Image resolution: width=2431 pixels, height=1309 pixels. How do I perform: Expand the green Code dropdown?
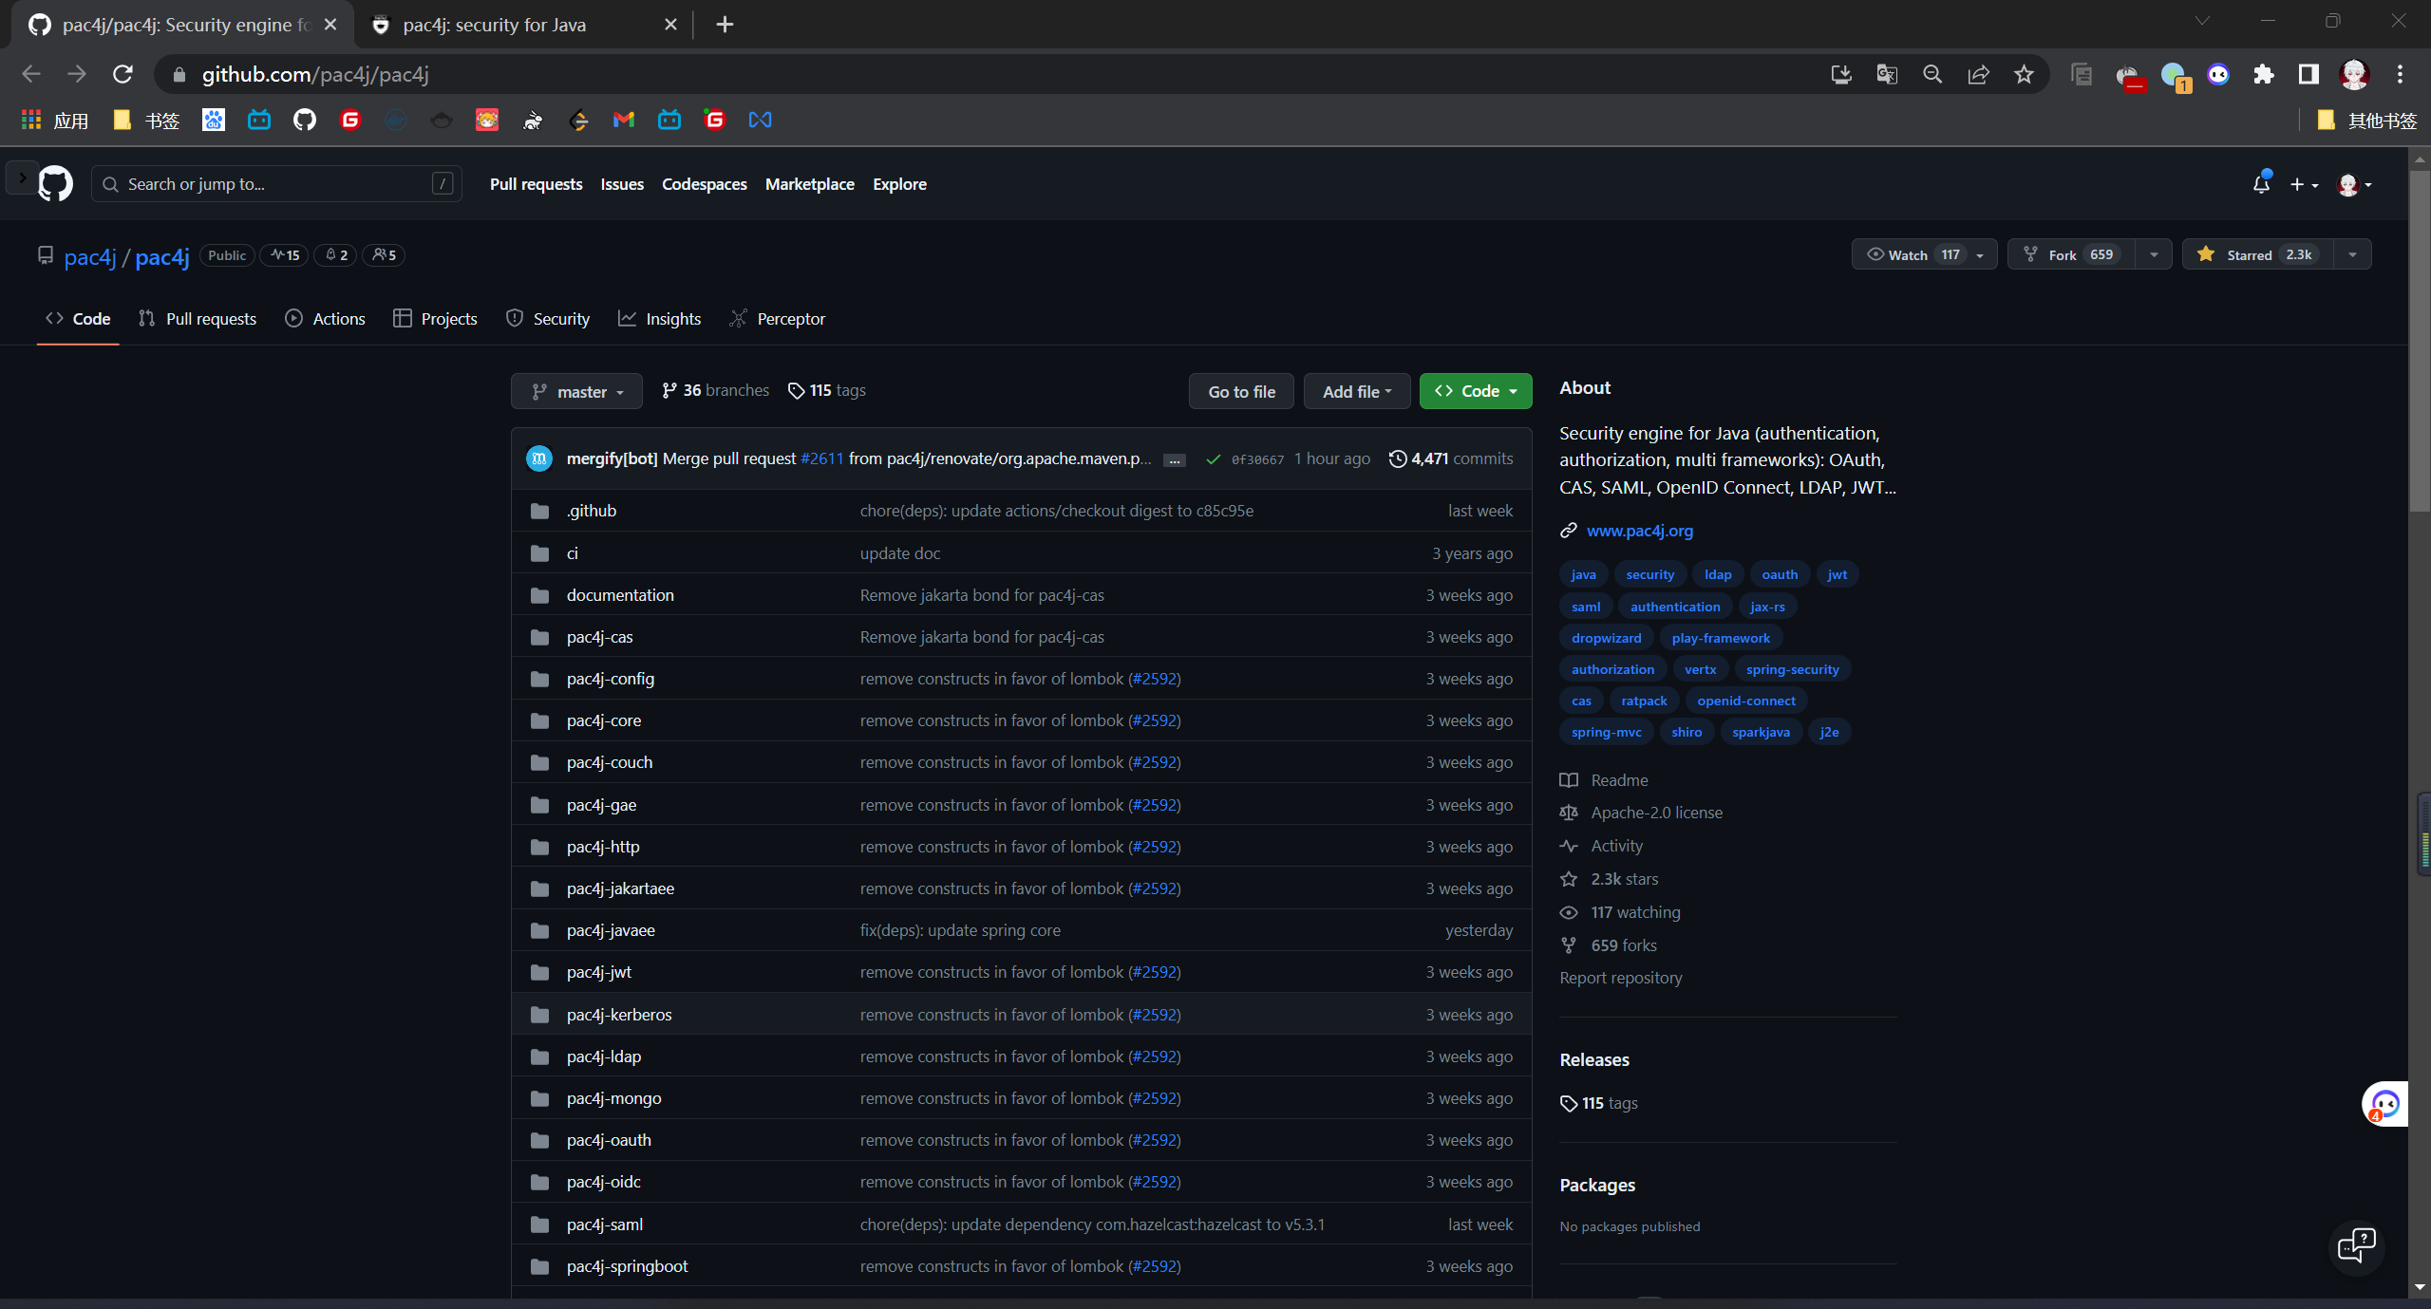tap(1476, 391)
